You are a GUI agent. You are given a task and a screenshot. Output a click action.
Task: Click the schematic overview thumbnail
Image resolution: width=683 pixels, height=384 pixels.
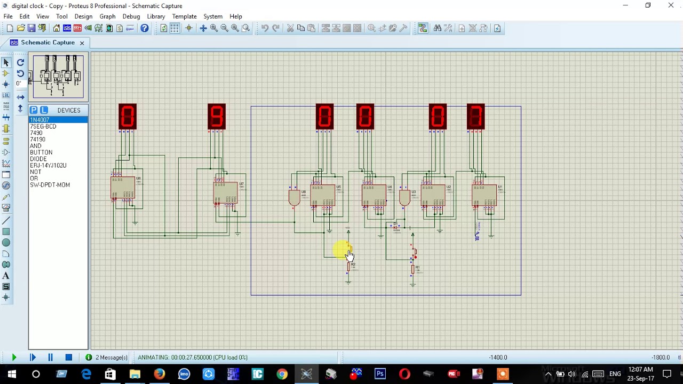click(58, 76)
